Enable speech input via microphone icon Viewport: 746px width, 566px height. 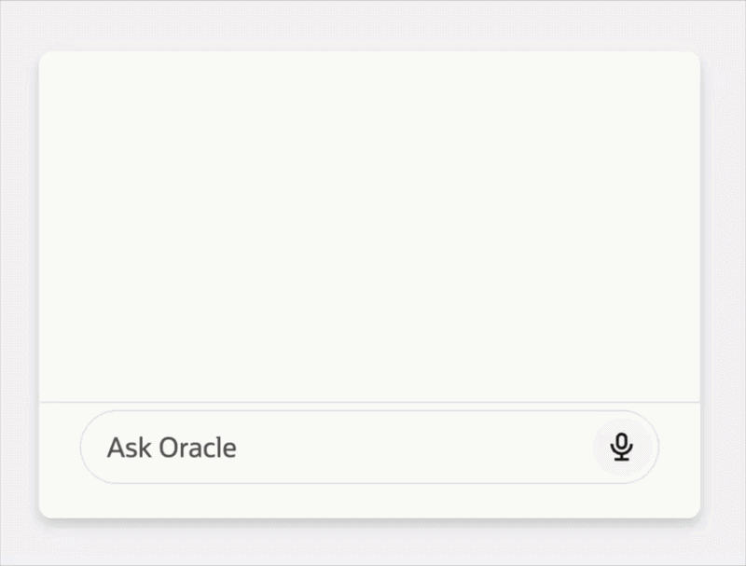tap(622, 448)
